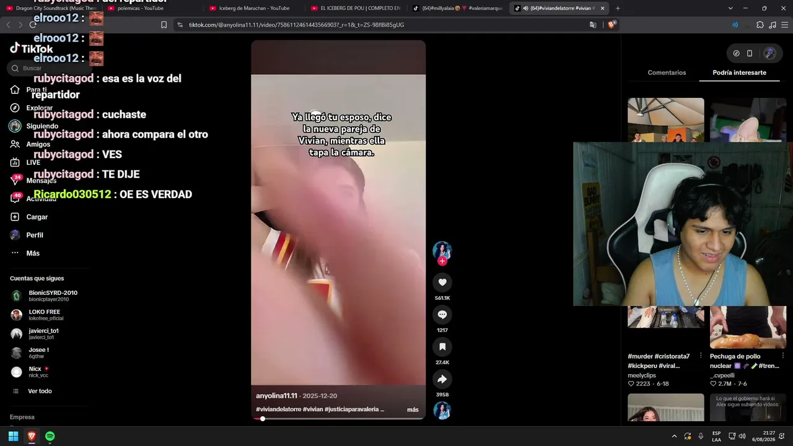The image size is (793, 446).
Task: Click the Buscar search field
Action: click(50, 68)
